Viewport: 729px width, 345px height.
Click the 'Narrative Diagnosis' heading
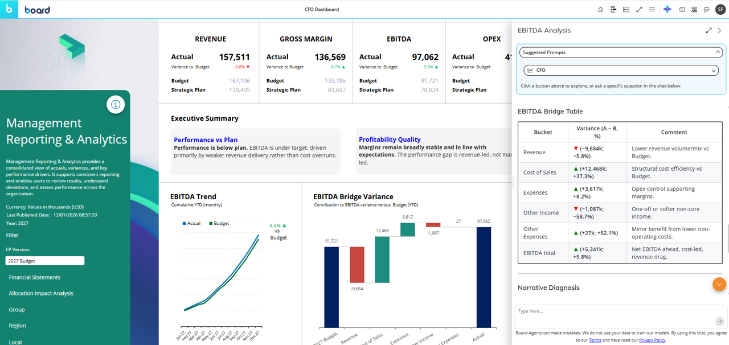[548, 288]
